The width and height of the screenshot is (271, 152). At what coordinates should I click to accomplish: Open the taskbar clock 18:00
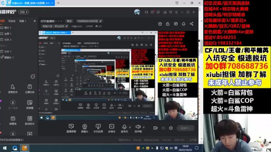pyautogui.click(x=185, y=148)
